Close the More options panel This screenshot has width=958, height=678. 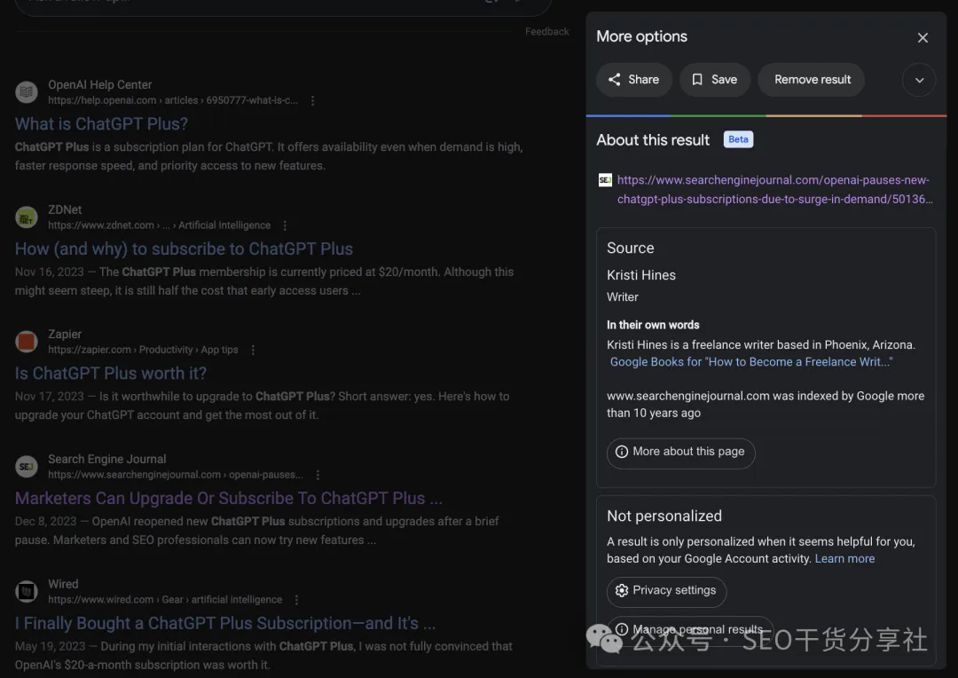tap(922, 38)
